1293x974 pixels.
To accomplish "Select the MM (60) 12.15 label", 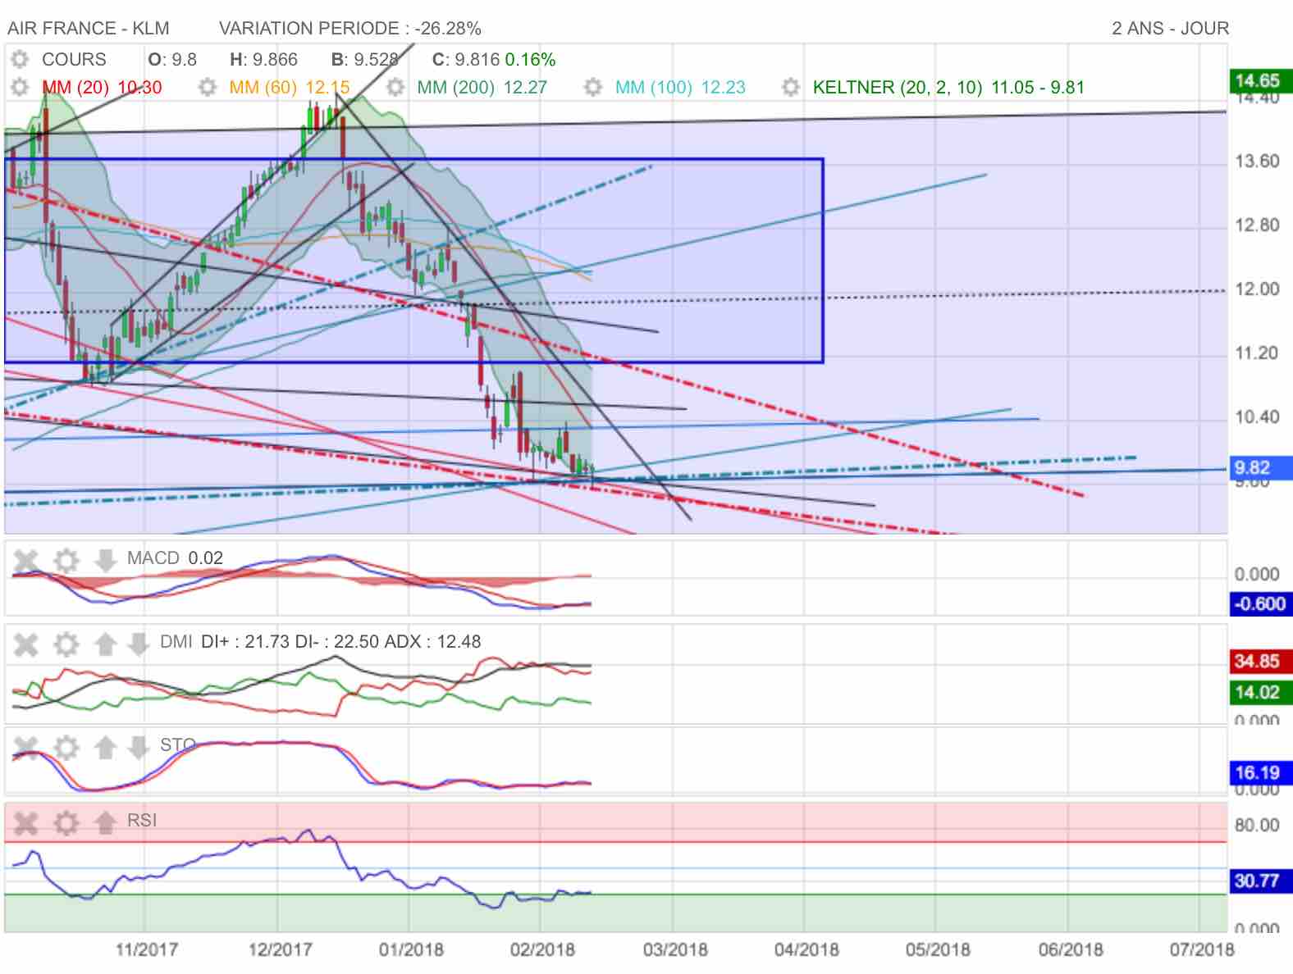I will 290,87.
